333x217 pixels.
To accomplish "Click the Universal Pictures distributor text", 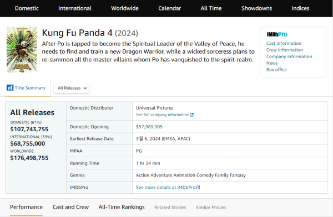I will coord(155,108).
